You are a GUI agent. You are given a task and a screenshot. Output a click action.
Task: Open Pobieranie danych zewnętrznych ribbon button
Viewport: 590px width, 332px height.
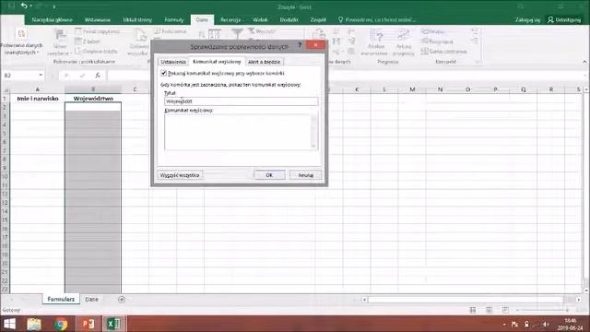[x=21, y=42]
